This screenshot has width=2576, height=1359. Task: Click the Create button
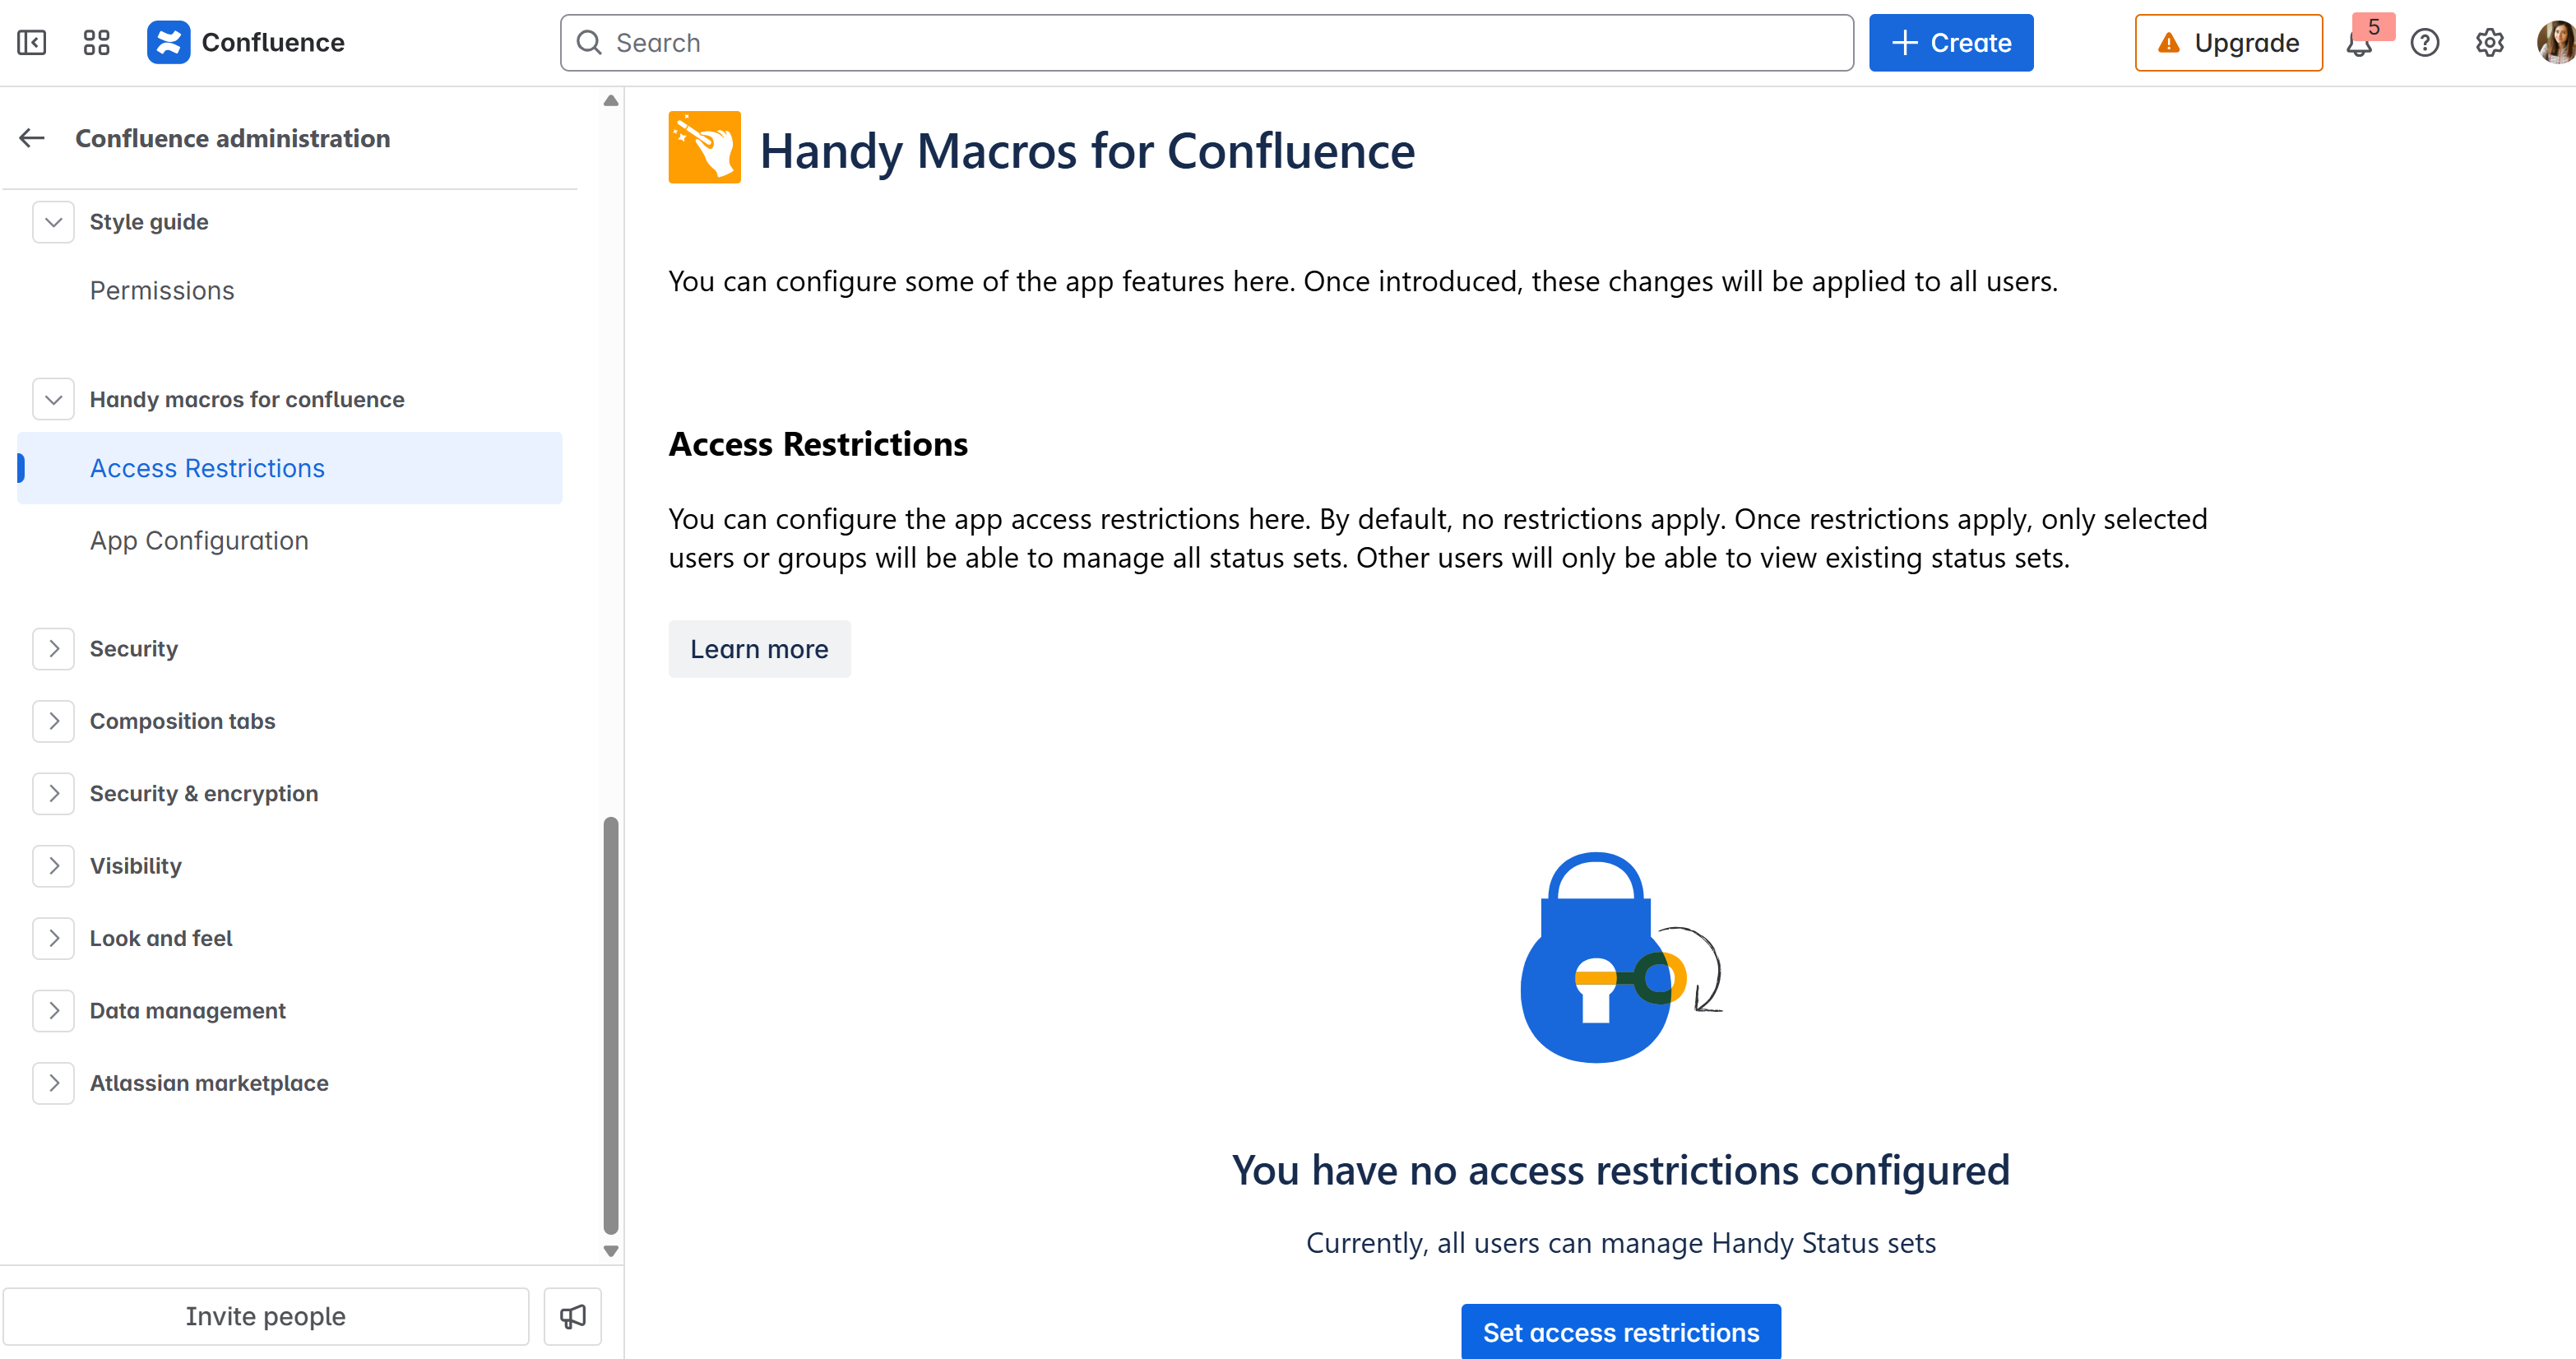click(1951, 43)
